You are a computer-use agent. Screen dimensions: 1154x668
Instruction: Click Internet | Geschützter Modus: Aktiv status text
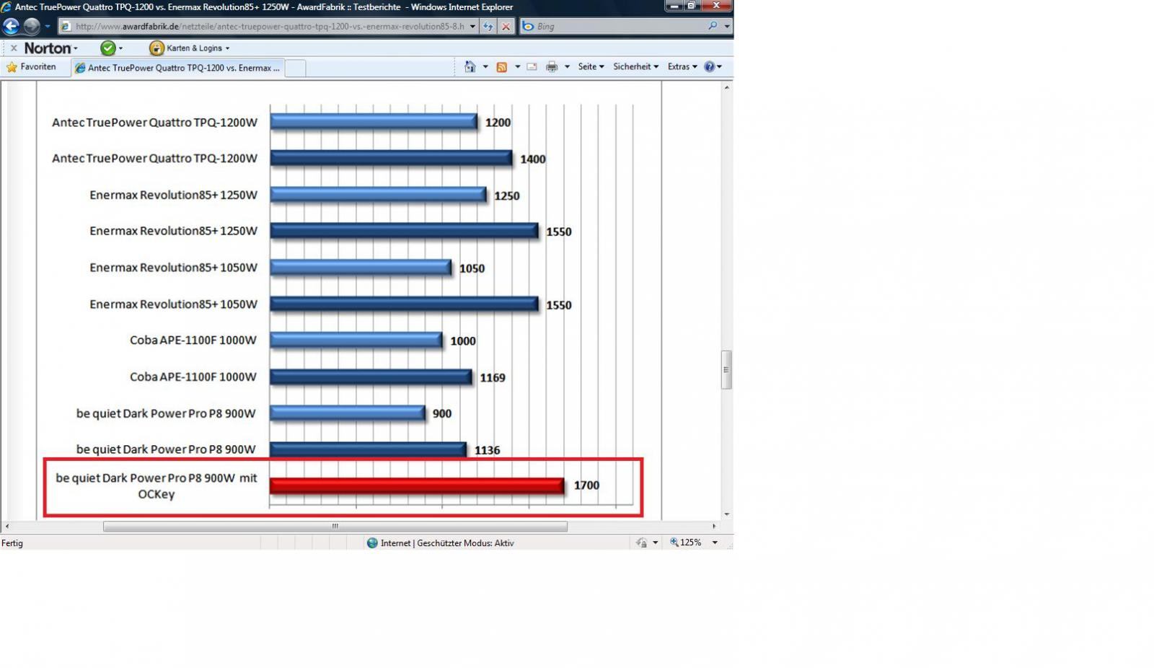tap(447, 543)
